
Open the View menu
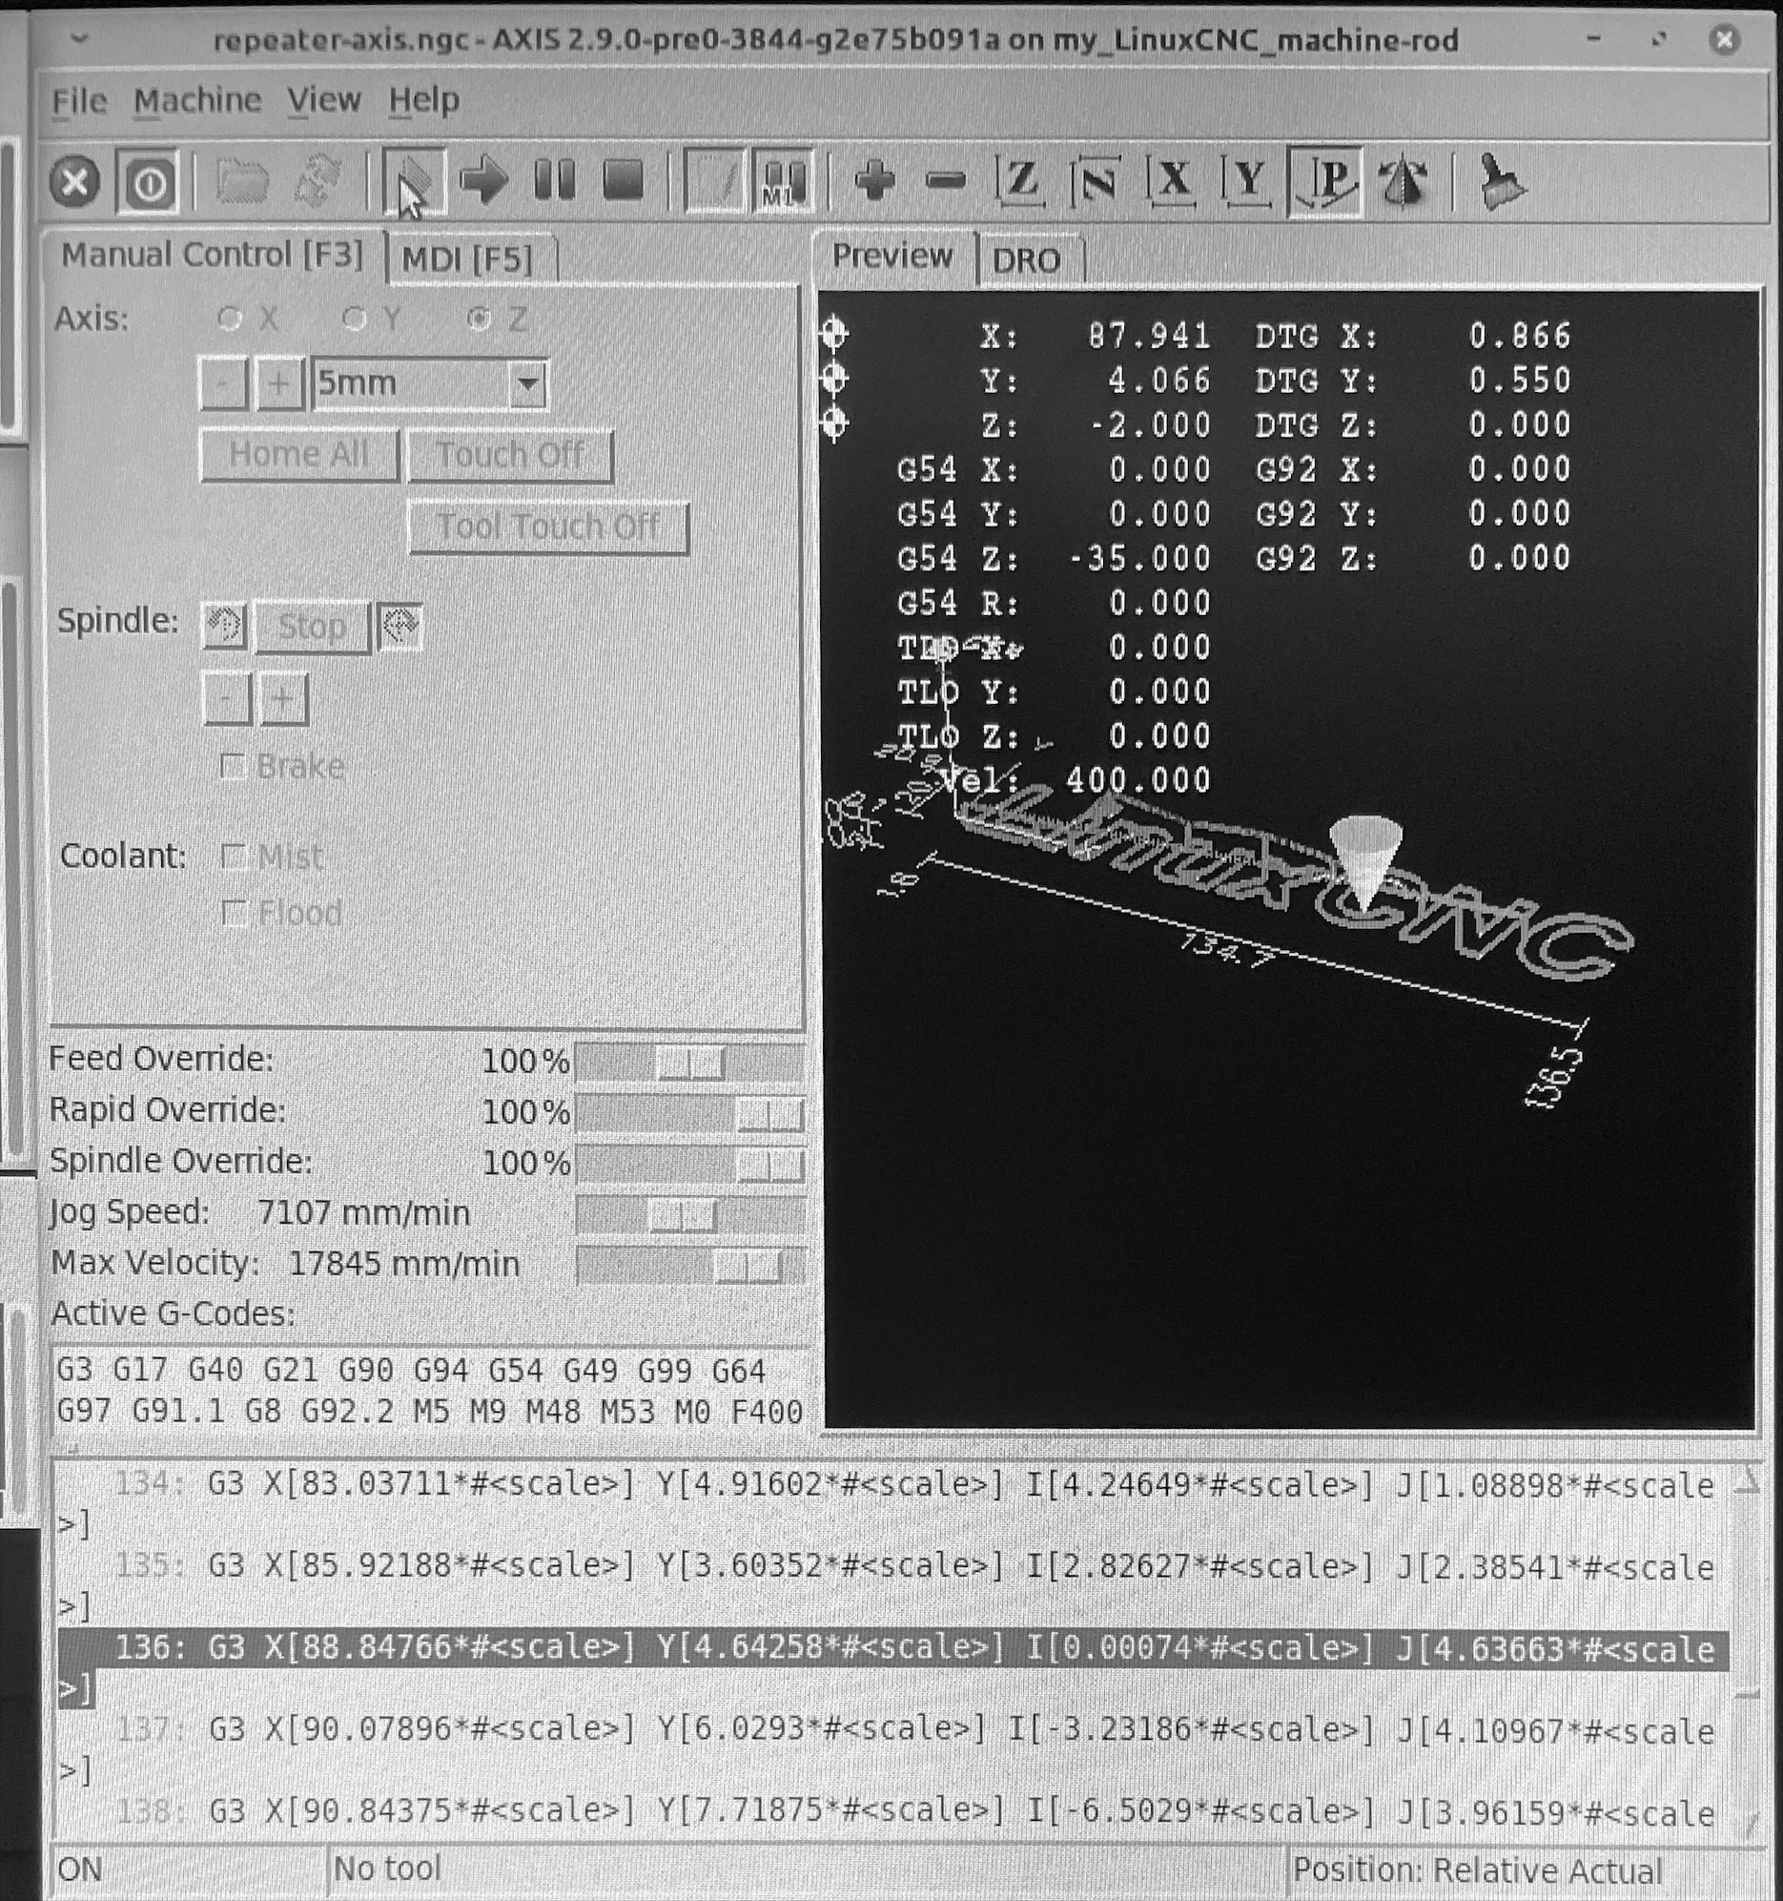tap(324, 100)
